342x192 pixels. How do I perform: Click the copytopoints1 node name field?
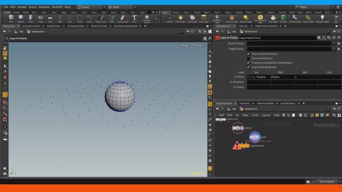pos(277,38)
